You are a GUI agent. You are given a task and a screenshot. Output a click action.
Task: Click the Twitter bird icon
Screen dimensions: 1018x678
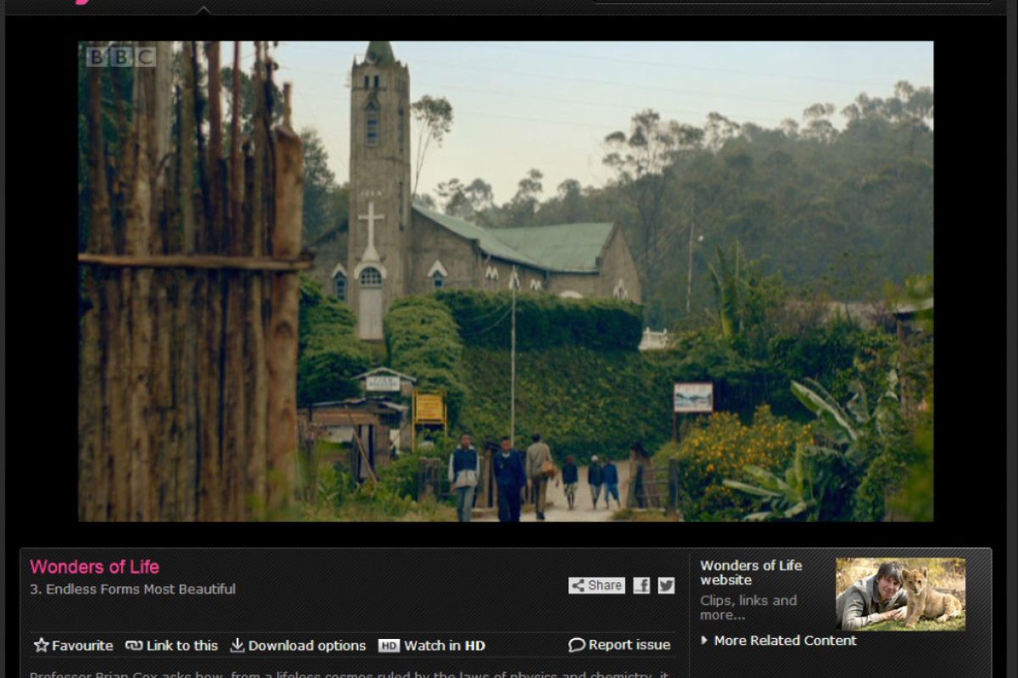coord(666,586)
